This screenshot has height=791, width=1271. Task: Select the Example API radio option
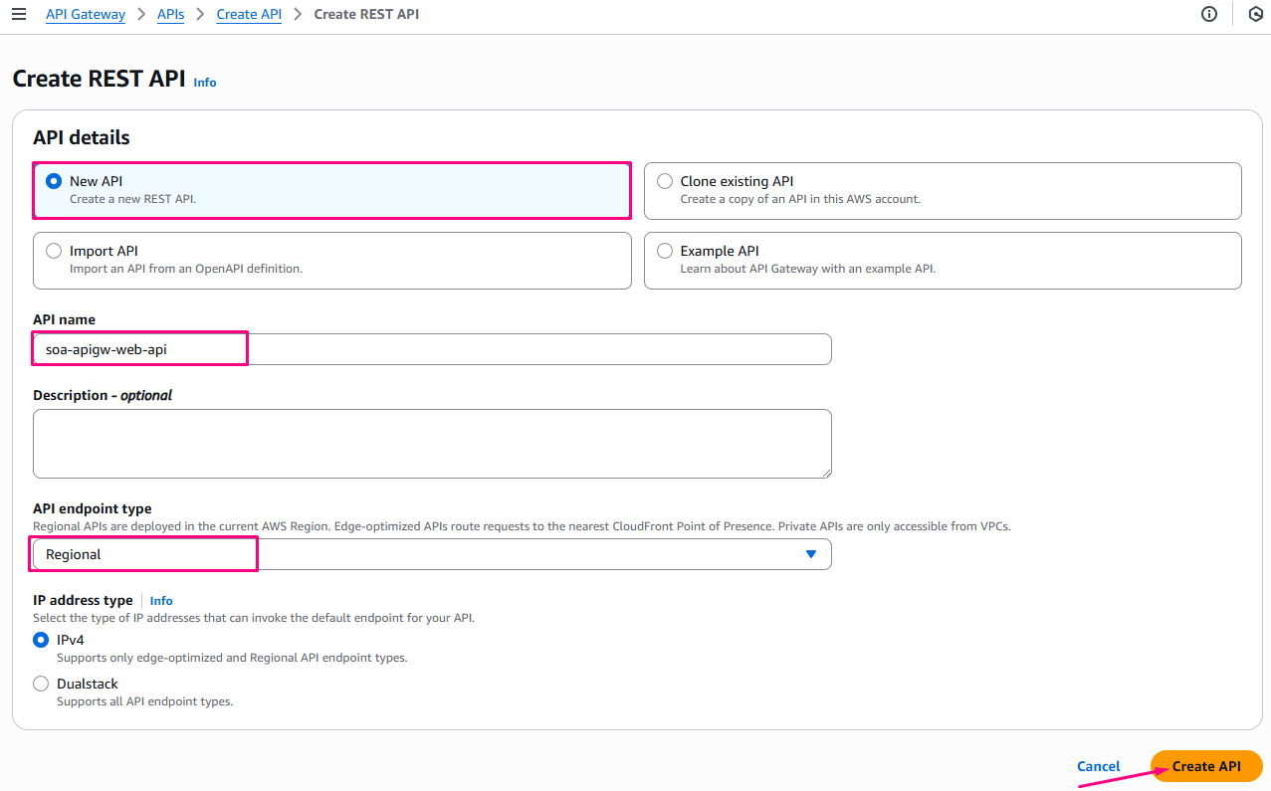tap(665, 252)
